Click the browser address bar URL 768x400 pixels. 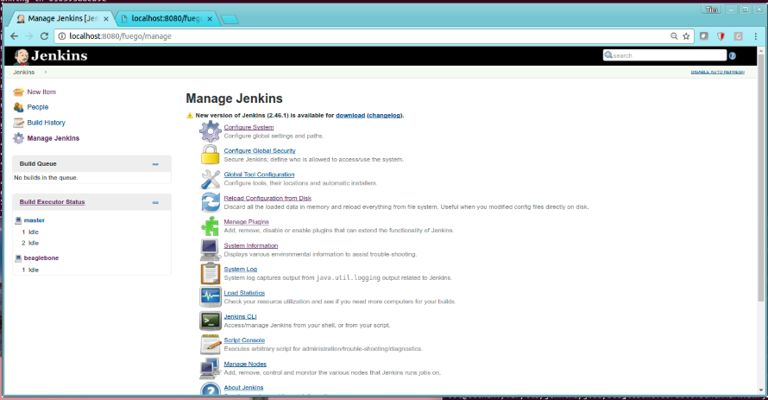click(x=121, y=35)
